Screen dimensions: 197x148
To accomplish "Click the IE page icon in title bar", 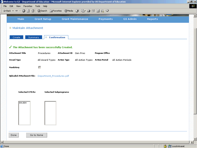I will (2, 2).
